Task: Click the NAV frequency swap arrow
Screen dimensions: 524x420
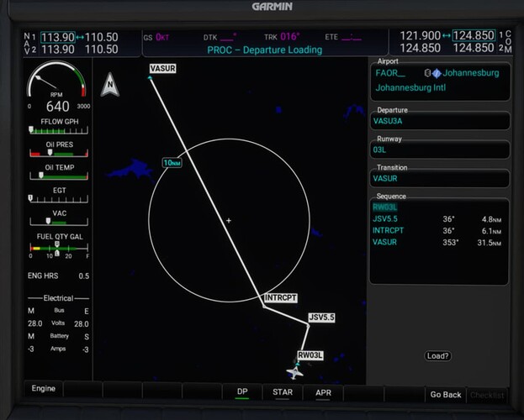Action: click(80, 37)
